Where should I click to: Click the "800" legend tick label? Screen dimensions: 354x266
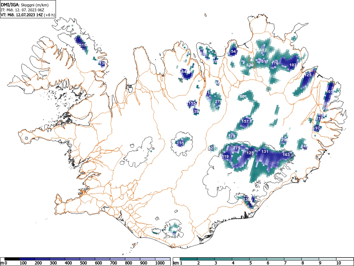pyautogui.click(x=129, y=263)
